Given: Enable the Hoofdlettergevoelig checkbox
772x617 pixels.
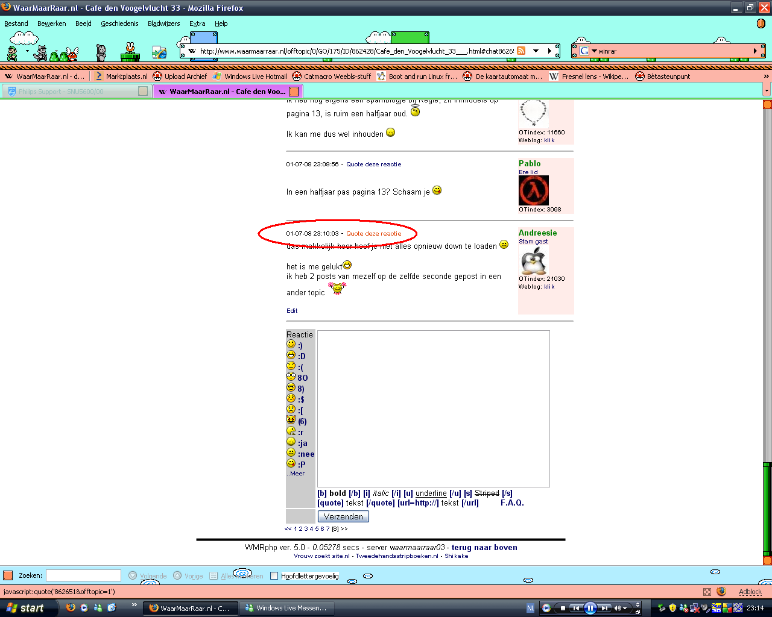Looking at the screenshot, I should pyautogui.click(x=274, y=576).
